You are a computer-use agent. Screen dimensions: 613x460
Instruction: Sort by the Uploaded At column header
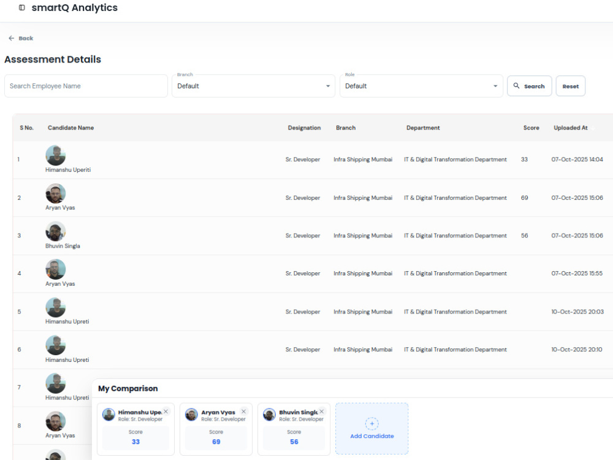(570, 128)
